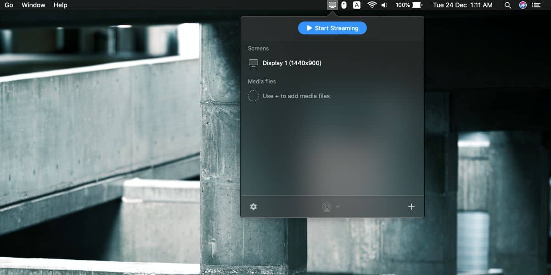This screenshot has width=551, height=275.
Task: Open the Wi-Fi status menu
Action: pyautogui.click(x=372, y=5)
